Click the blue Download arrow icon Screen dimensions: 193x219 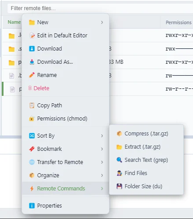click(32, 49)
